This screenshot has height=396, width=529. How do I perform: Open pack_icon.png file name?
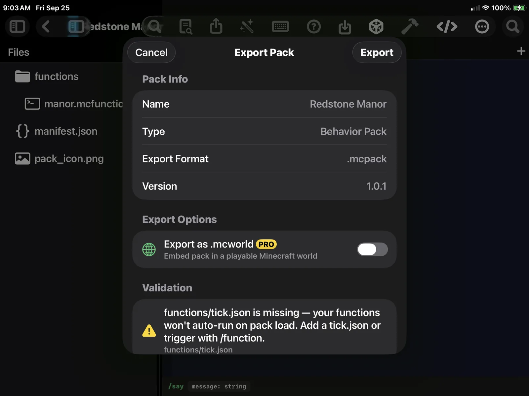point(69,159)
